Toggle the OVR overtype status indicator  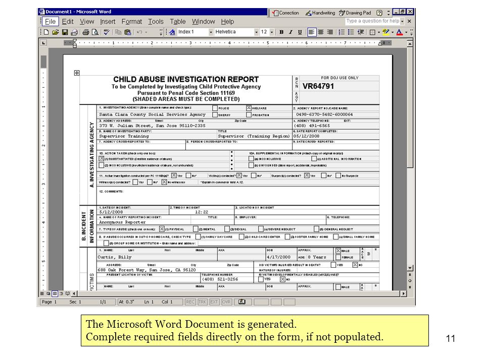226,301
